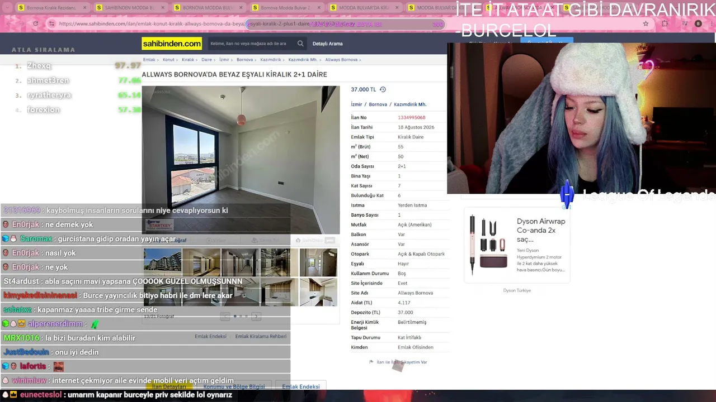The width and height of the screenshot is (716, 402).
Task: Switch to İlan Detayları tab
Action: click(169, 386)
